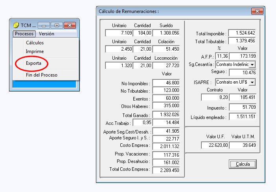The width and height of the screenshot is (276, 192).
Task: Click the Prop. Desahucio value field
Action: coord(166,163)
